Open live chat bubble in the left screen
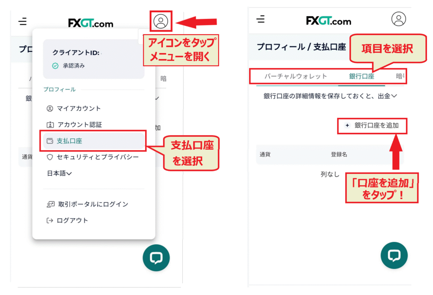 [156, 257]
